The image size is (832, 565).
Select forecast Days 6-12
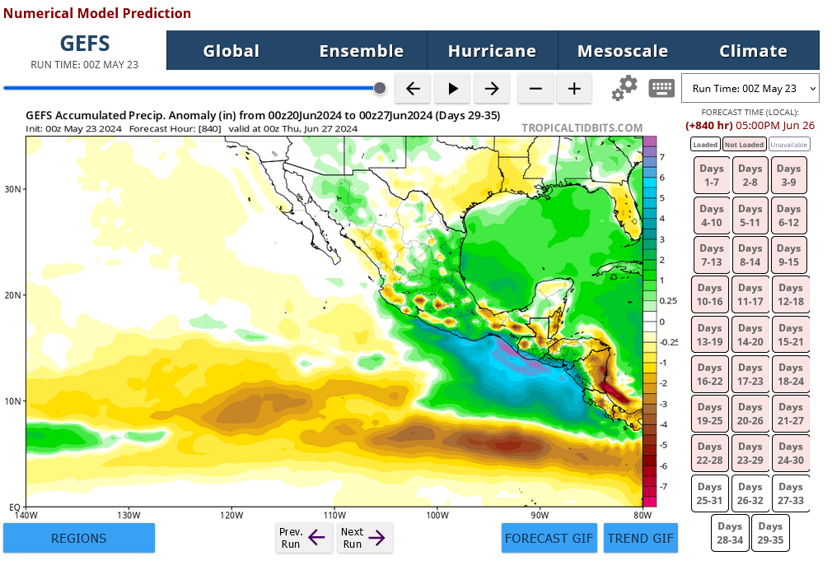coord(789,215)
